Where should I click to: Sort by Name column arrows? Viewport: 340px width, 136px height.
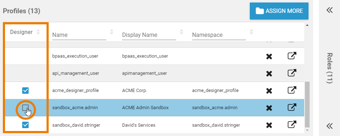click(x=112, y=32)
